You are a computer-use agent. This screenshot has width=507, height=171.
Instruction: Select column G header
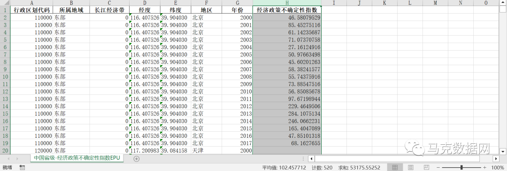pyautogui.click(x=238, y=3)
